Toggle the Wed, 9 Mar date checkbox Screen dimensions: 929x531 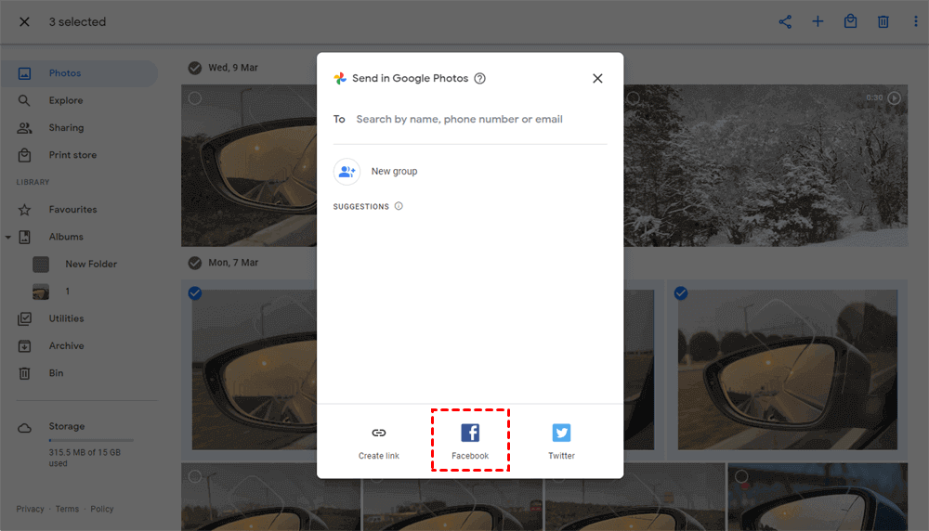(195, 68)
